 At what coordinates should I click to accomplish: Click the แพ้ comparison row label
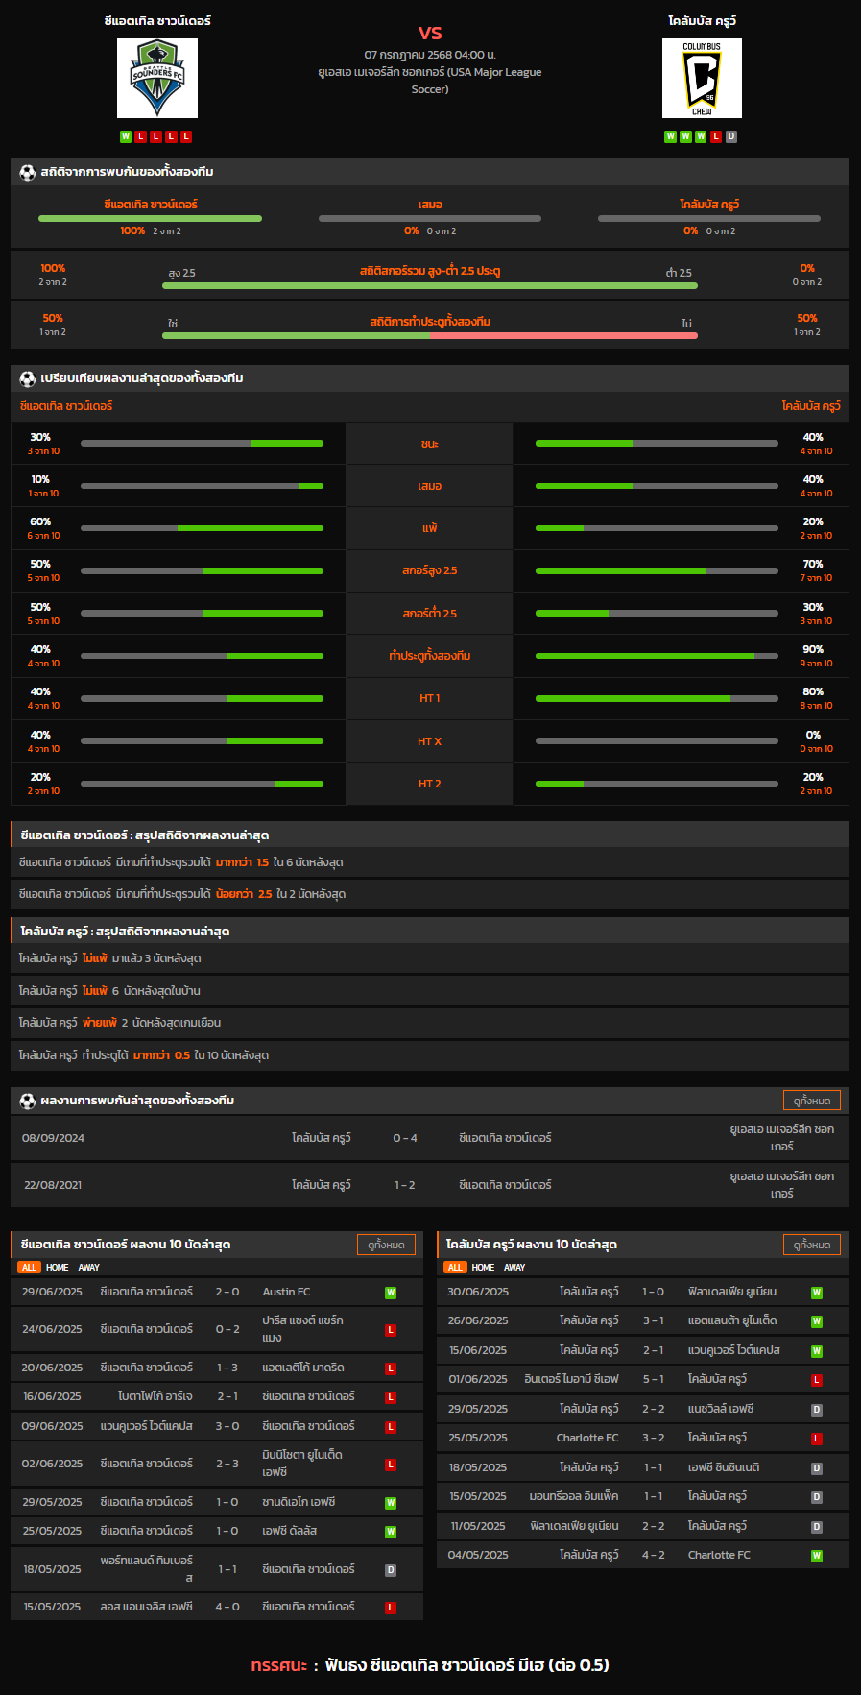pos(430,528)
